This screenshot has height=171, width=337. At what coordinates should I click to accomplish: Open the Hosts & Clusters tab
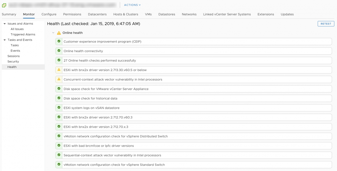click(x=125, y=14)
